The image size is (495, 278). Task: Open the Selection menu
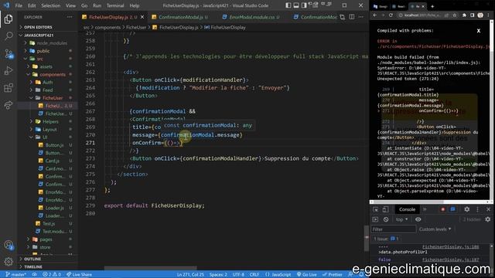tap(50, 5)
